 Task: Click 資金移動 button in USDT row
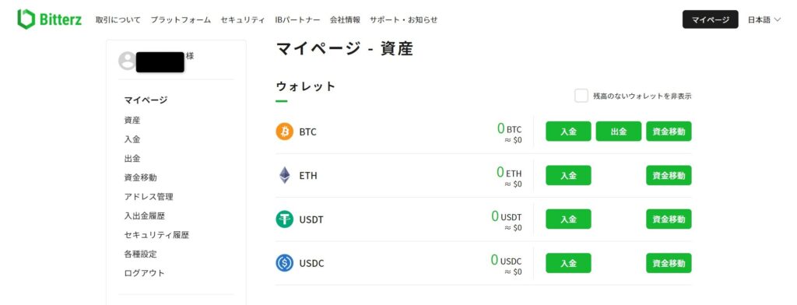[669, 219]
